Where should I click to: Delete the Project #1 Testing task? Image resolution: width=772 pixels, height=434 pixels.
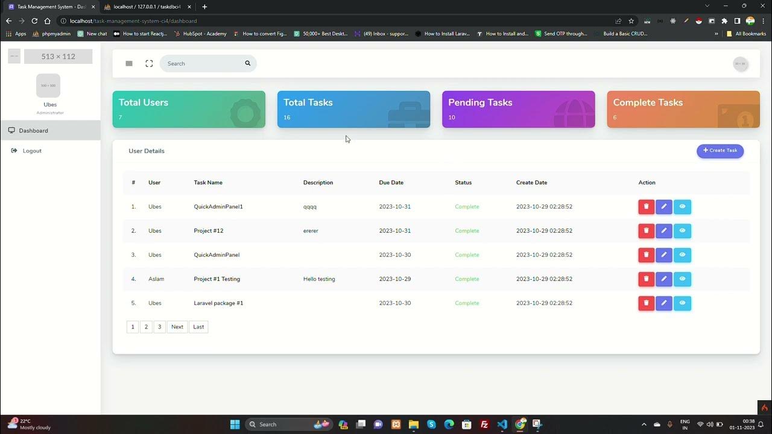(x=646, y=279)
